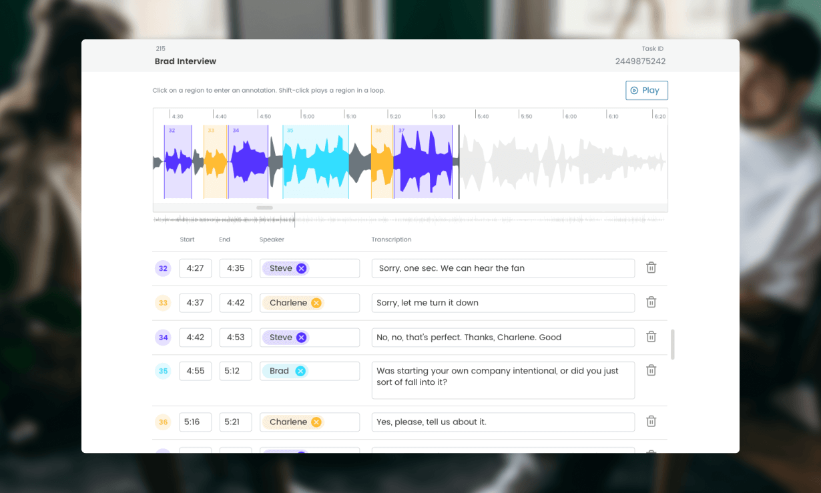Open speaker field of row 33
Viewport: 821px width, 493px height.
click(310, 303)
